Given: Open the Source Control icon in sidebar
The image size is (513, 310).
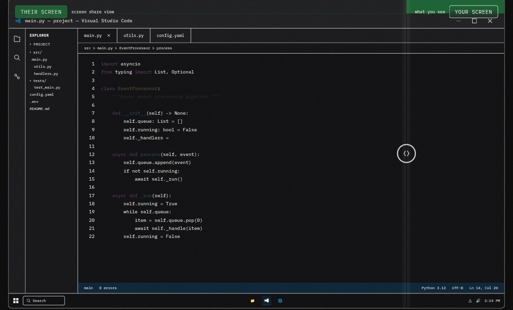Looking at the screenshot, I should (x=17, y=76).
